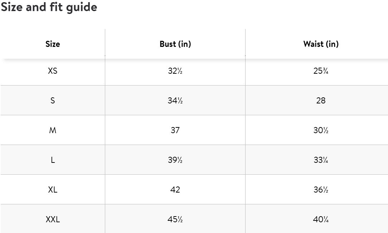Screen dimensions: 388x233
Task: Select the XS size row label
Action: [53, 71]
